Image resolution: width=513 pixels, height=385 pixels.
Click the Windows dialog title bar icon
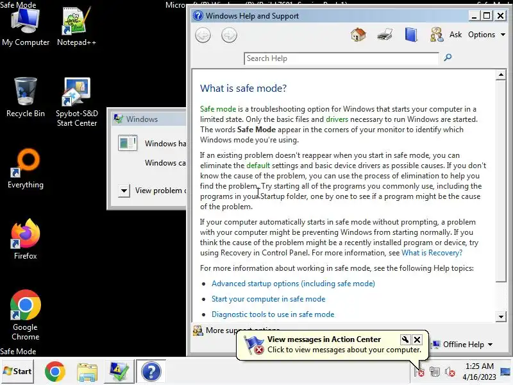[118, 119]
